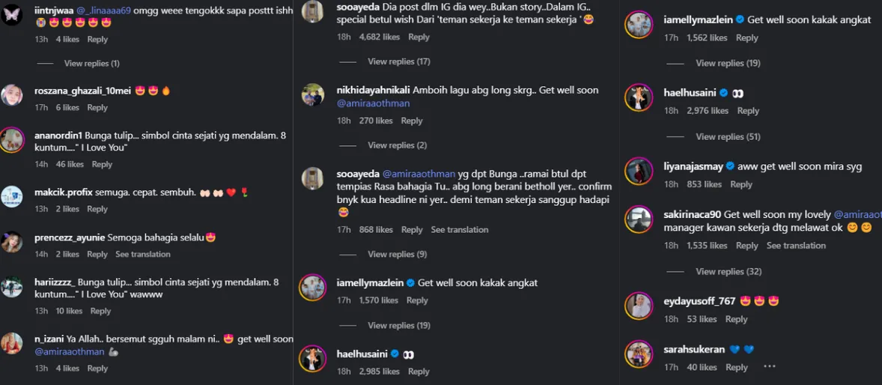Viewport: 882px width, 385px height.
Task: Click ananordin1's avatar
Action: click(12, 140)
